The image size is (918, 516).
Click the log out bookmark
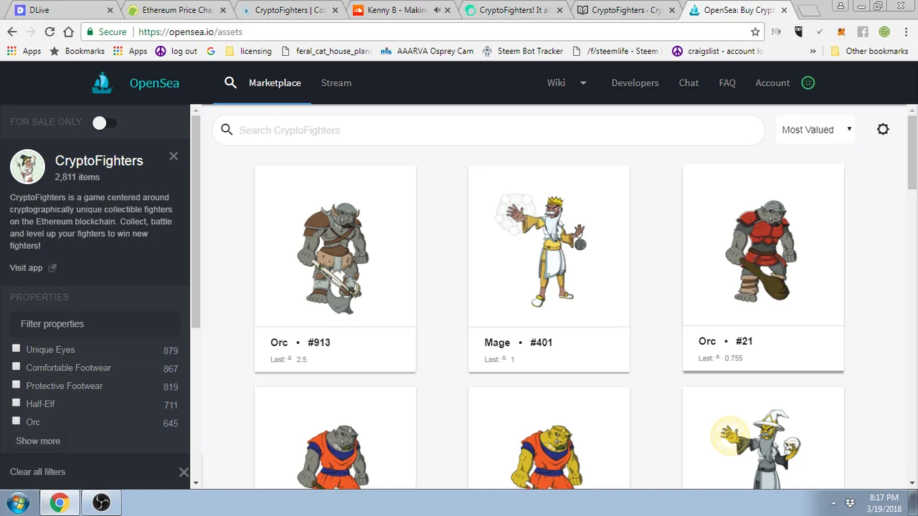[176, 51]
